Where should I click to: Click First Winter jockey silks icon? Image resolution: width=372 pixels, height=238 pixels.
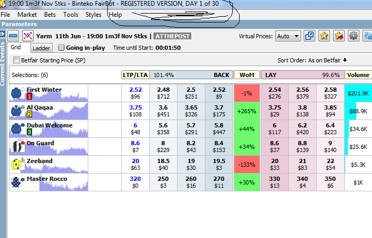coord(16,93)
